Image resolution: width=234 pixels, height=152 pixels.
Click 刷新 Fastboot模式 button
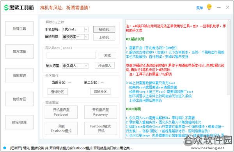point(61,129)
